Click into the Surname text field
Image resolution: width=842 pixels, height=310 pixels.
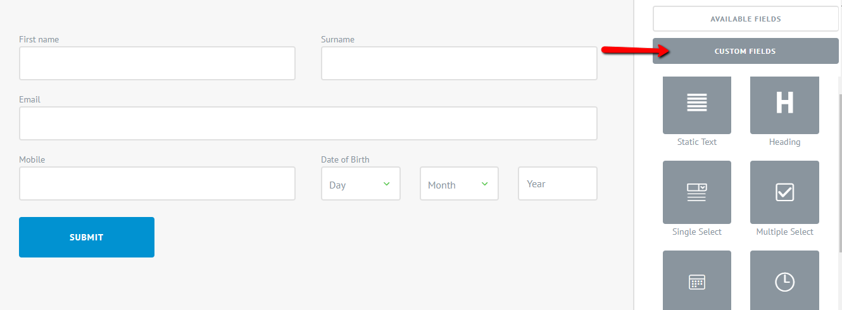coord(459,63)
